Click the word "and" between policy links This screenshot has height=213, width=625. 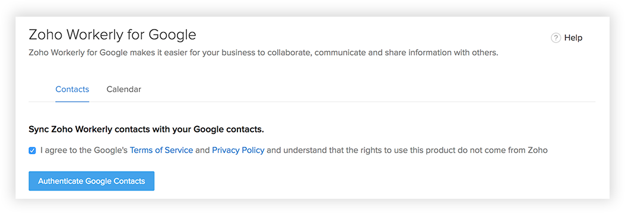tap(202, 150)
